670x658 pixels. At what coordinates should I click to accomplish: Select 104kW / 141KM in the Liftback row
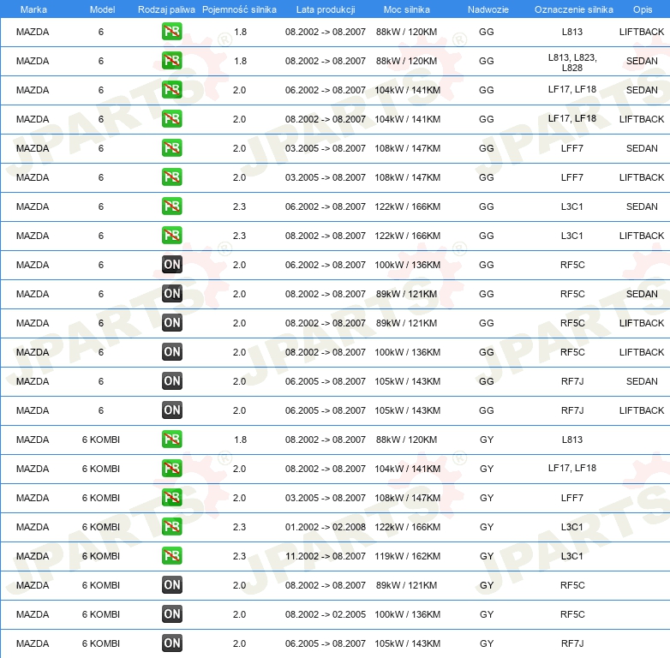click(x=407, y=119)
